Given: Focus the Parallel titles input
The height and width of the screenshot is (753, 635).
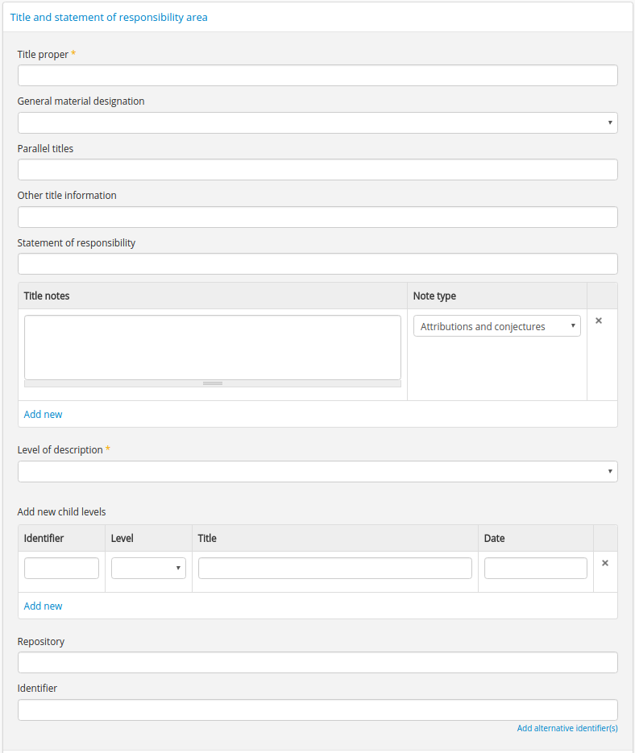Looking at the screenshot, I should click(x=317, y=170).
